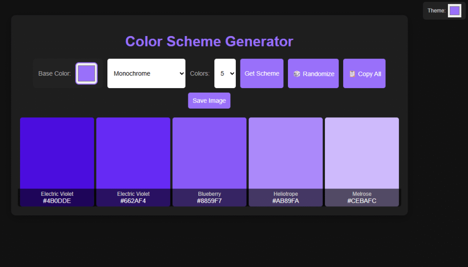Select the Melrose color swatch
The width and height of the screenshot is (468, 267).
click(362, 153)
